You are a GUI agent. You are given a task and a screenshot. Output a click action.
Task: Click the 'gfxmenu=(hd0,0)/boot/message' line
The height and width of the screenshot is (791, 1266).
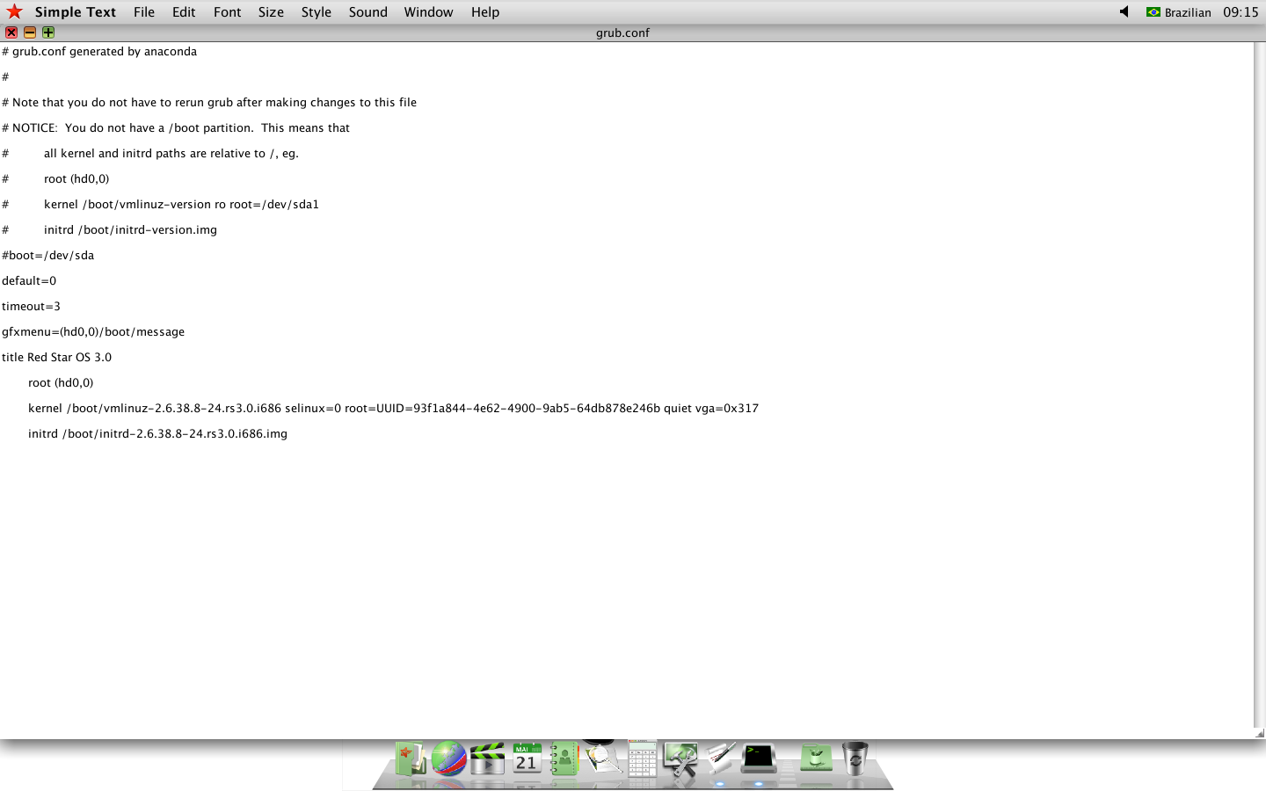click(x=93, y=331)
